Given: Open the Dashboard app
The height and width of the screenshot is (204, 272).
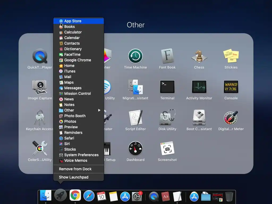Looking at the screenshot, I should [x=135, y=148].
